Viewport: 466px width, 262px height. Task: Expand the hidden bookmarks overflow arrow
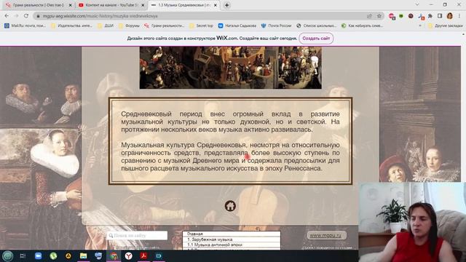[420, 26]
